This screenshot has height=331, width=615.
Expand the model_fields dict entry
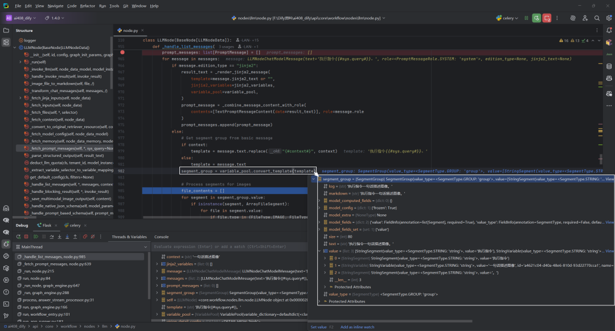click(319, 222)
